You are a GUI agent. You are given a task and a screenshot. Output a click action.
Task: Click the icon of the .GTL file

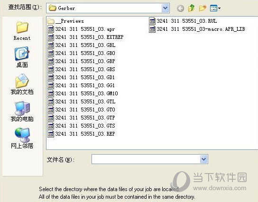pos(51,101)
